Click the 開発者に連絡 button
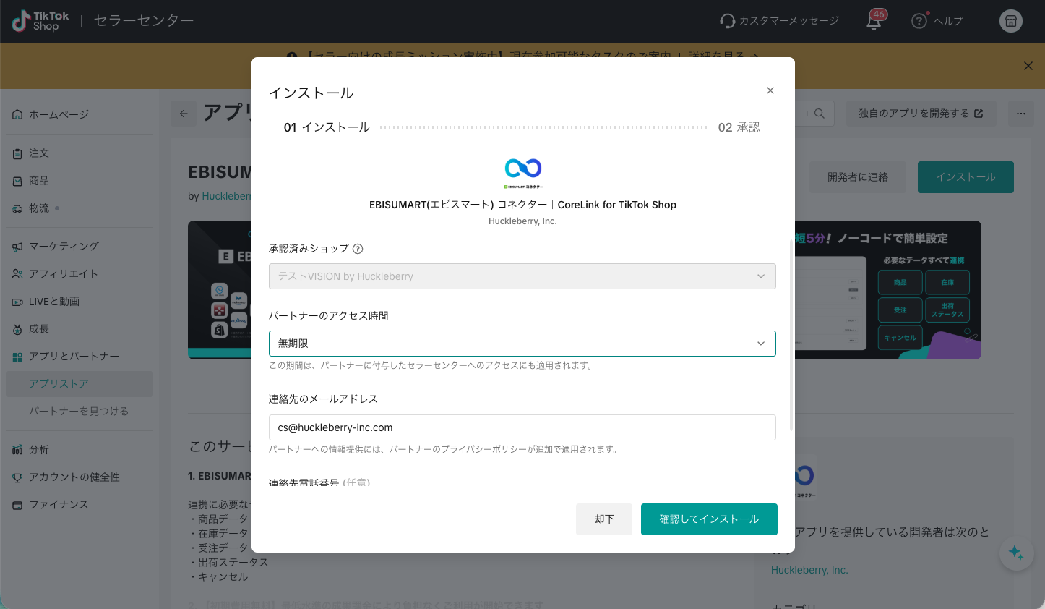This screenshot has width=1045, height=609. 858,177
